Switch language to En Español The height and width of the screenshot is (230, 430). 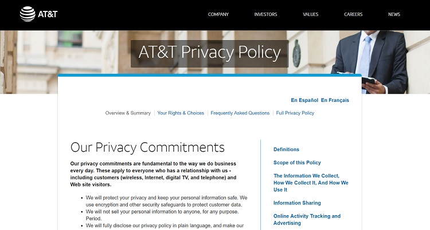click(x=304, y=100)
